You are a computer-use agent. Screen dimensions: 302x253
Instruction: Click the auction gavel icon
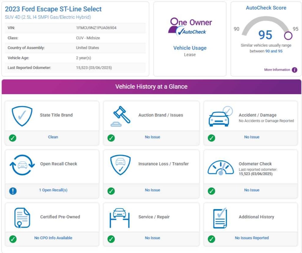click(x=120, y=116)
